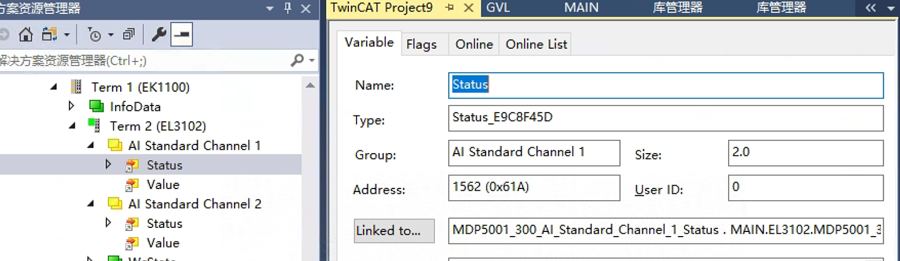Open dropdown arrow next to view switch icon

66,35
